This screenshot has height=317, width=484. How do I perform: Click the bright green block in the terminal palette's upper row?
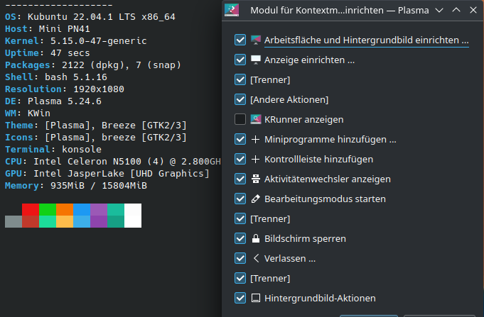tap(48, 209)
